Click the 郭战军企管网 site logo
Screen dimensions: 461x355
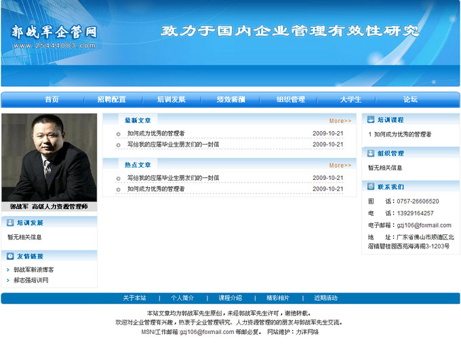[x=54, y=33]
